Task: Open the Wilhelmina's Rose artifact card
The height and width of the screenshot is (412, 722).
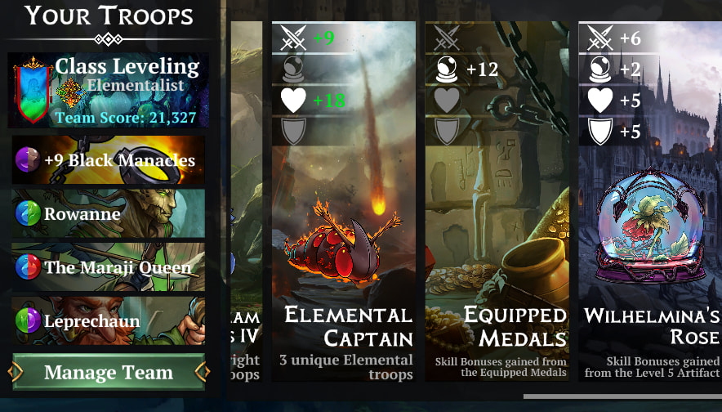Action: click(x=650, y=201)
